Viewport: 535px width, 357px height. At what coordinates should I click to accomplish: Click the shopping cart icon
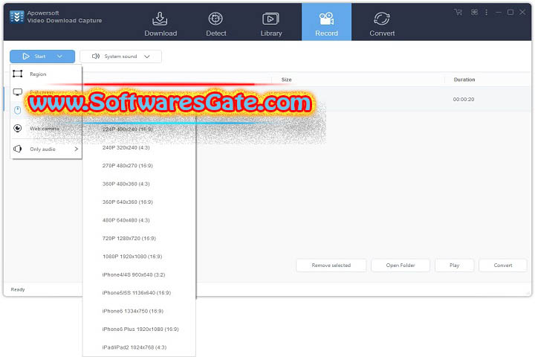458,13
